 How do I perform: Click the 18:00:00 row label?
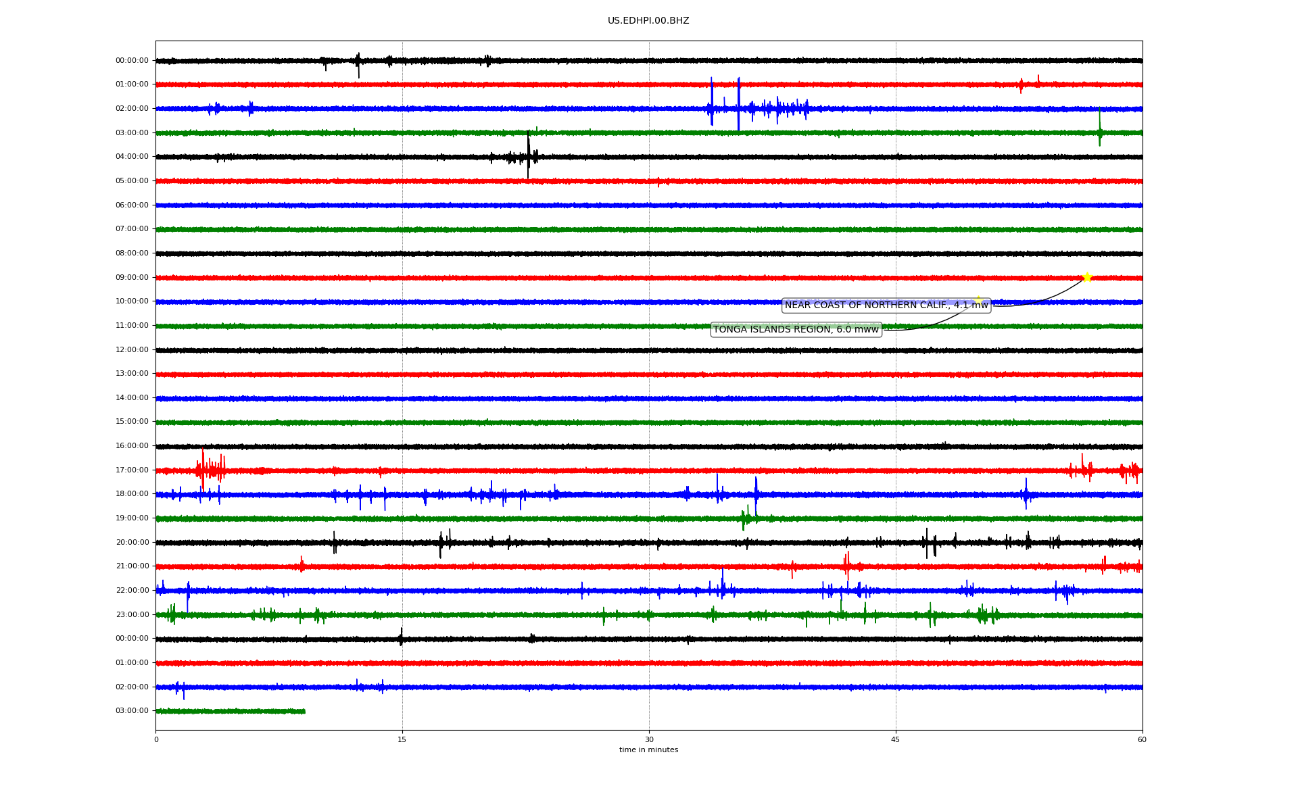click(132, 494)
